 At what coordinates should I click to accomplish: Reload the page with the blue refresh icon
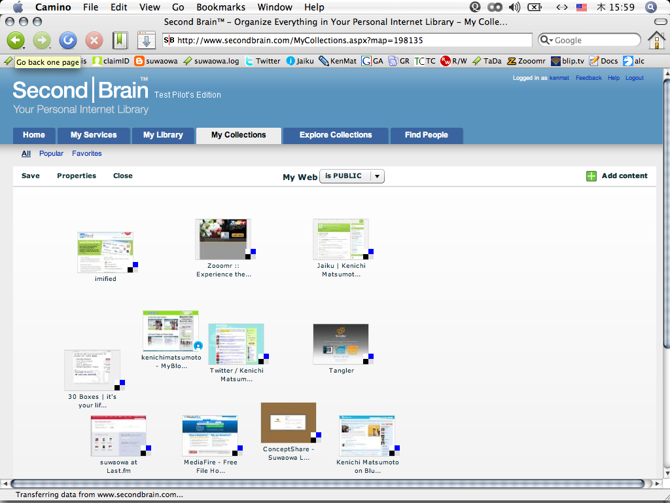click(68, 41)
